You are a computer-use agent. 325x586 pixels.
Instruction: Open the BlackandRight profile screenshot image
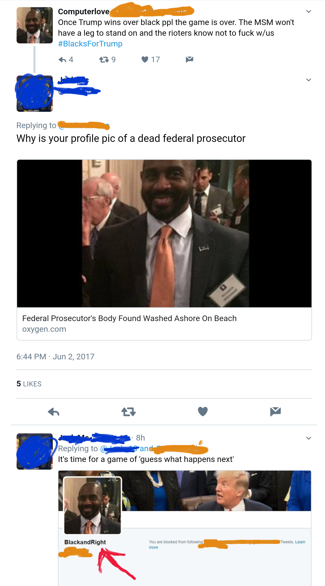[185, 528]
